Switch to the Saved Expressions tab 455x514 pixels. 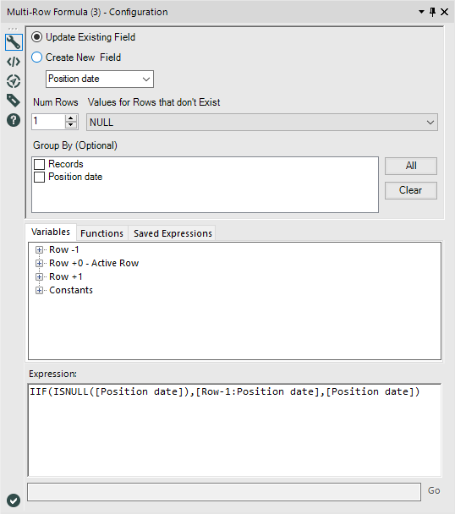(173, 233)
